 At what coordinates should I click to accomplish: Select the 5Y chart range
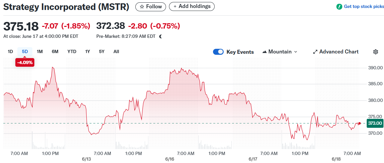(102, 52)
